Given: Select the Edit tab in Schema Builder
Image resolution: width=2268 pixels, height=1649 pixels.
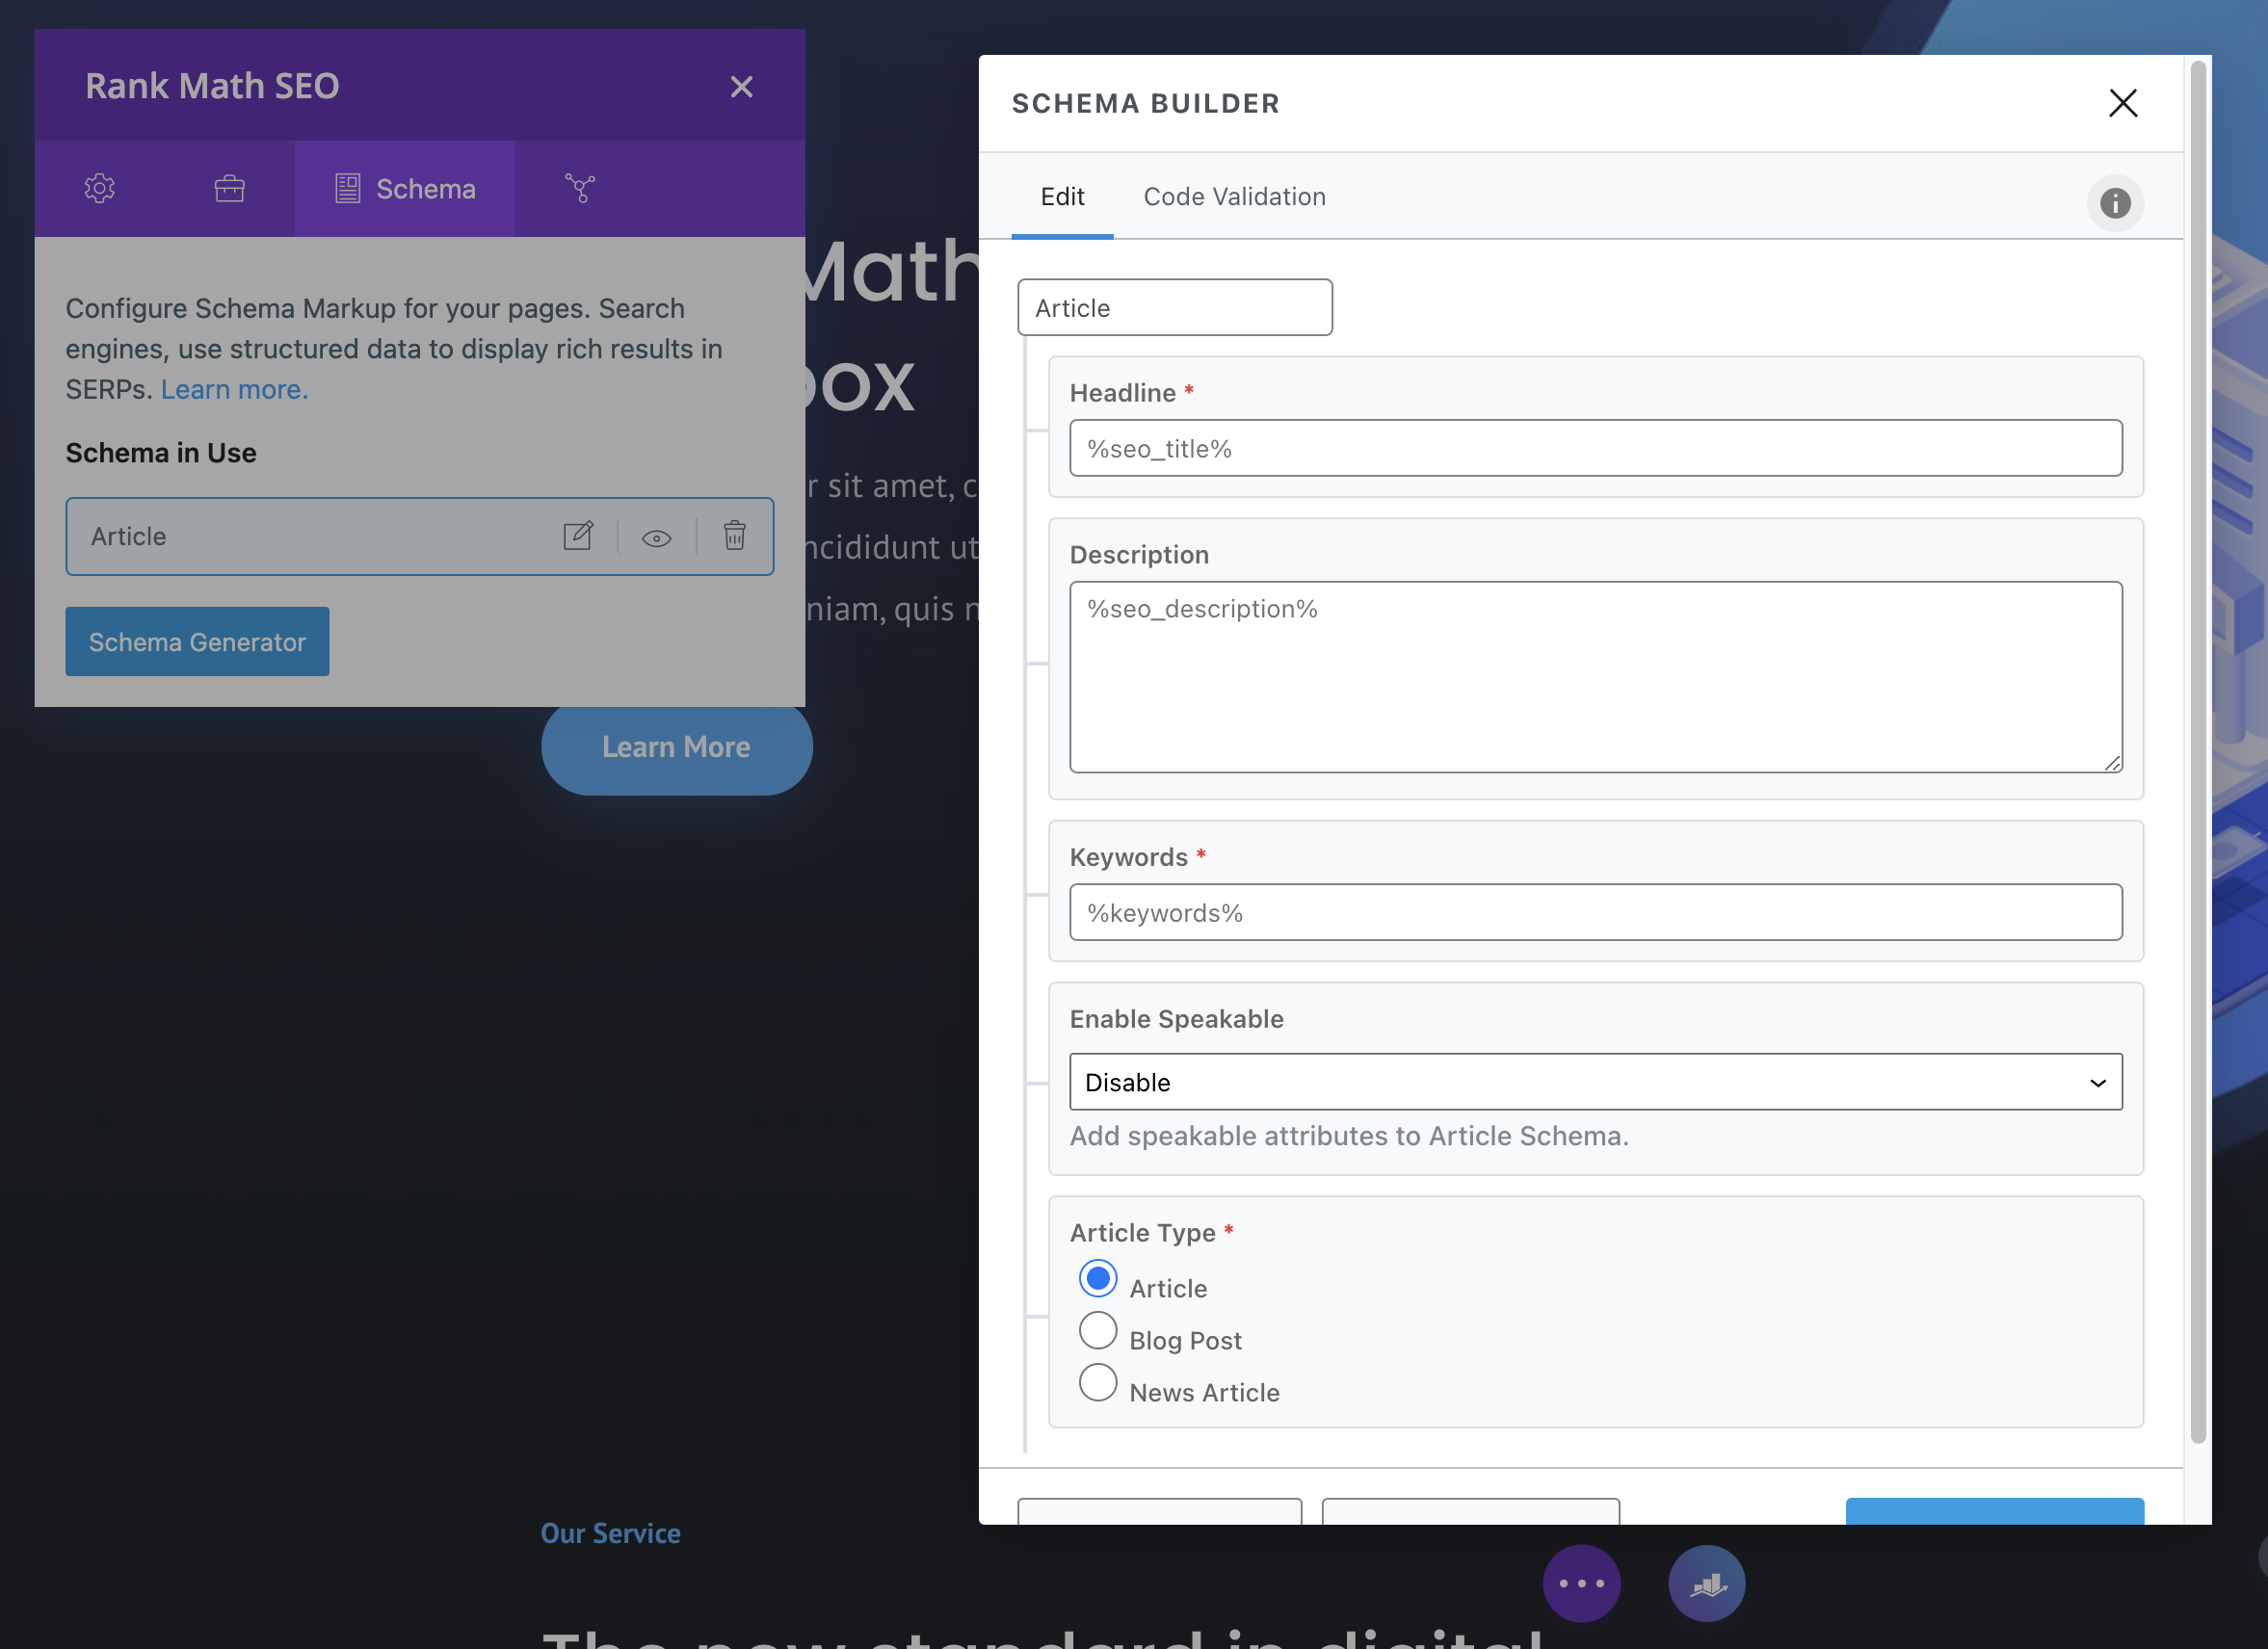Looking at the screenshot, I should coord(1062,196).
